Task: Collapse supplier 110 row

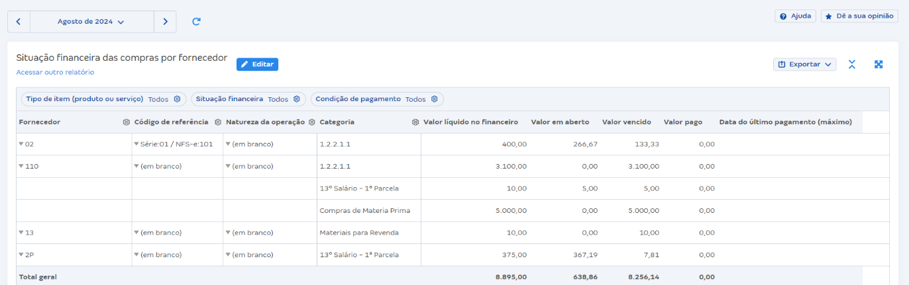Action: (21, 167)
